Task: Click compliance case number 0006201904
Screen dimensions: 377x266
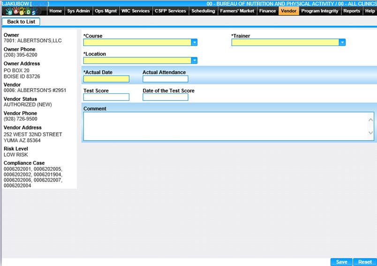Action: click(x=48, y=175)
